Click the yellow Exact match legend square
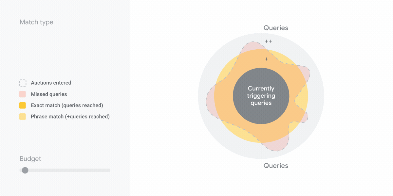This screenshot has width=393, height=196. (x=23, y=105)
